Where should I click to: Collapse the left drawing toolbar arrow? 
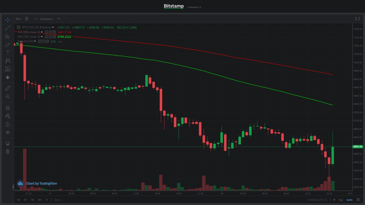tap(13, 187)
